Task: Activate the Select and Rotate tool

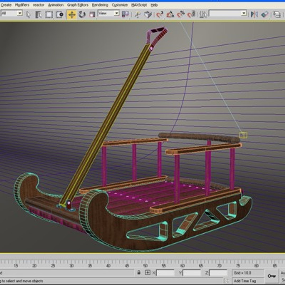Action: 82,15
